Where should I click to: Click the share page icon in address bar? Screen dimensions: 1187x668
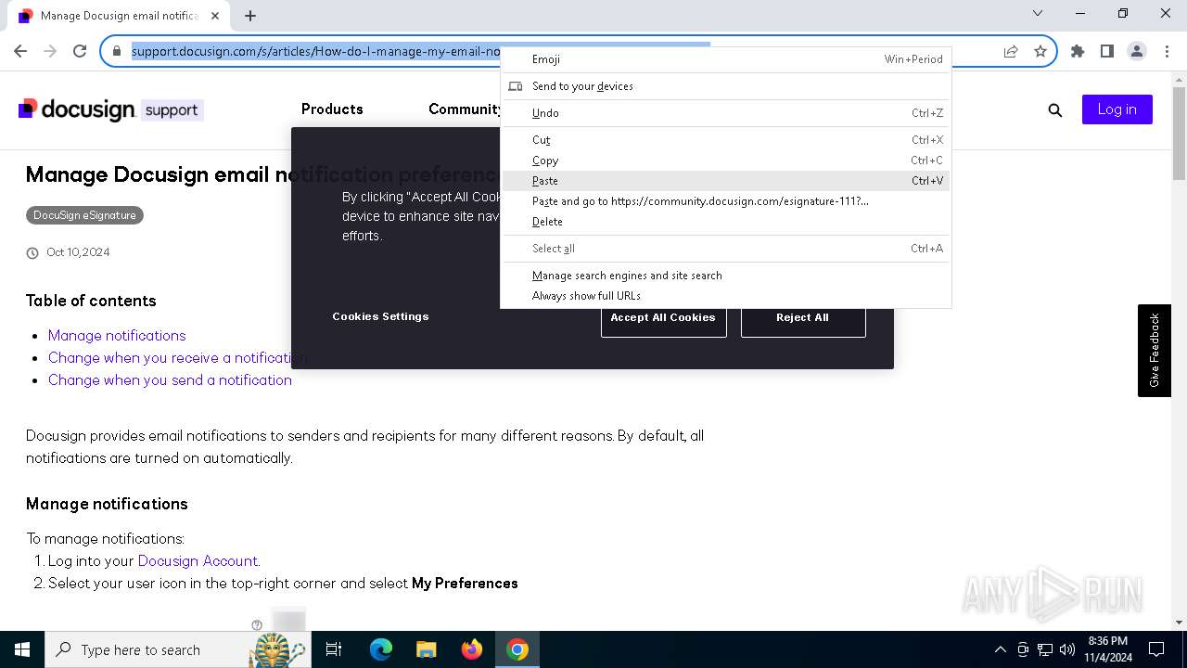click(x=1011, y=51)
